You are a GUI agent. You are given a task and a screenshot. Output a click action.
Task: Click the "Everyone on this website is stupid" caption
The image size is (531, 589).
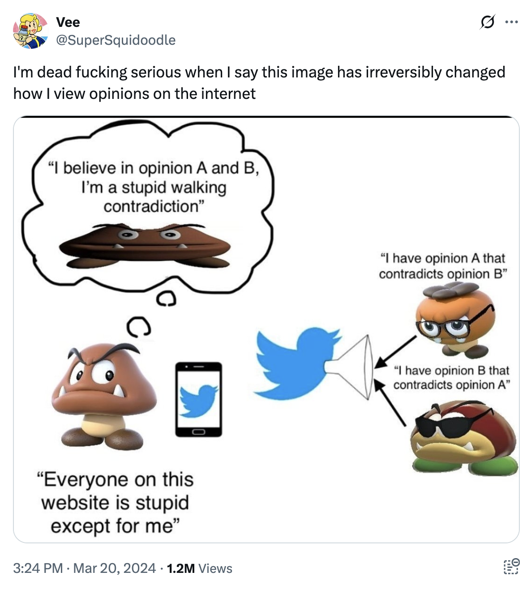click(115, 503)
